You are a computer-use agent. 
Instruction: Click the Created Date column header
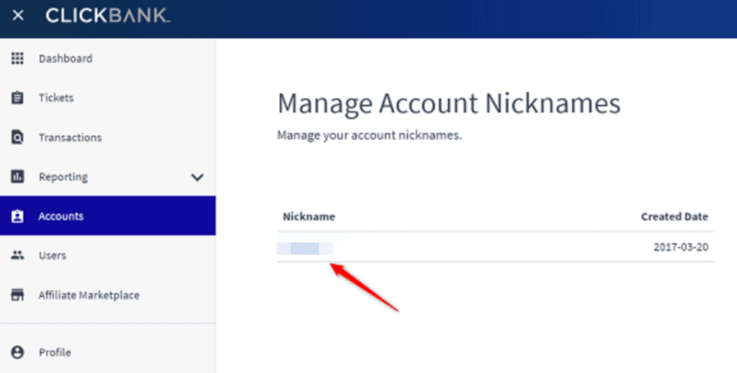(x=674, y=216)
